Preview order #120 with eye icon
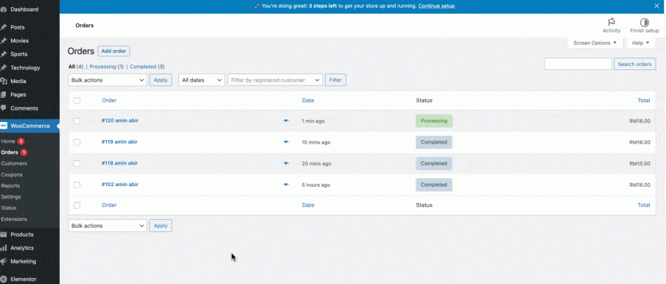Image resolution: width=666 pixels, height=284 pixels. click(286, 121)
